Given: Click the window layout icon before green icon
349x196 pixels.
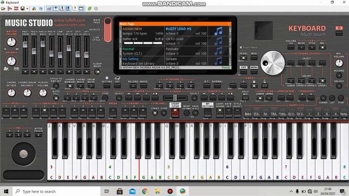Looking at the screenshot, I should pos(81,9).
